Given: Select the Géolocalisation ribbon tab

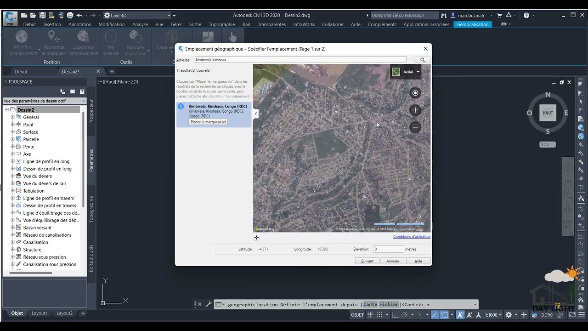Looking at the screenshot, I should tap(473, 24).
